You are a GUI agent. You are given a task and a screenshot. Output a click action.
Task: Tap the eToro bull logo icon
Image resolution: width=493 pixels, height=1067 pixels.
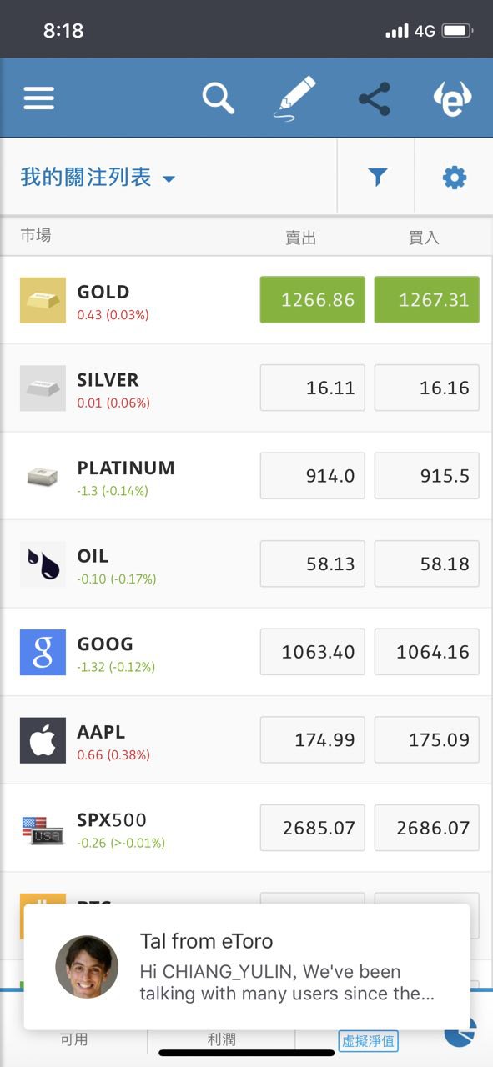tap(452, 99)
